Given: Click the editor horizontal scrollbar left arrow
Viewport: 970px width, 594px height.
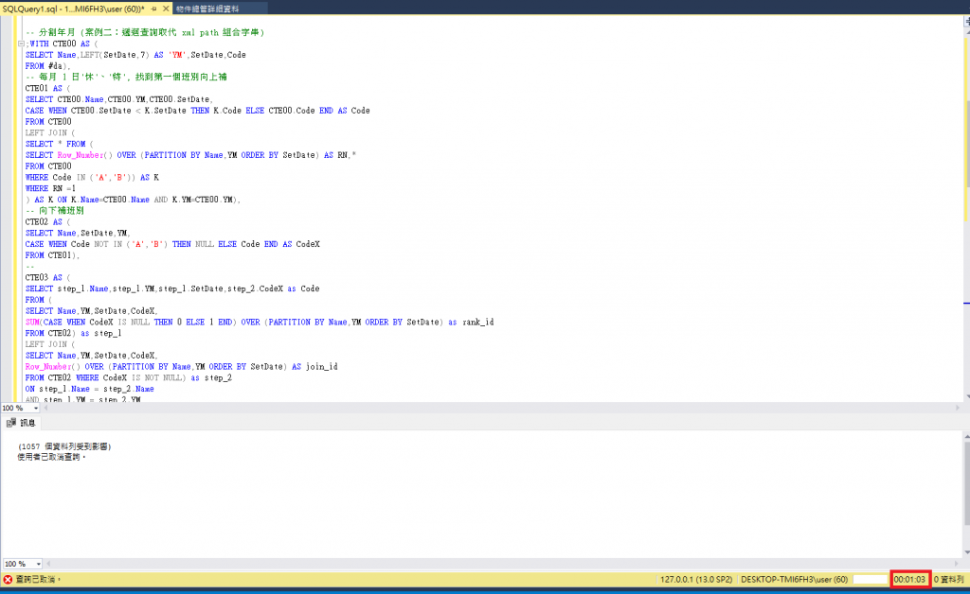Looking at the screenshot, I should pos(46,409).
